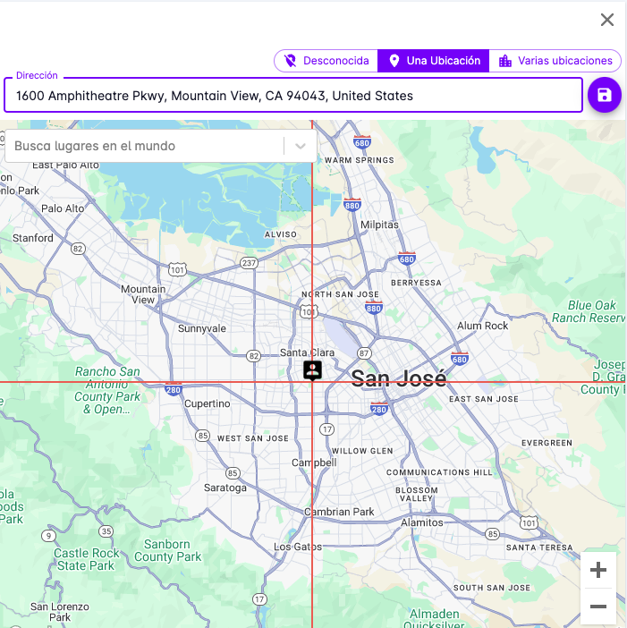Select the Una Ubicación option
The width and height of the screenshot is (627, 628).
(434, 61)
